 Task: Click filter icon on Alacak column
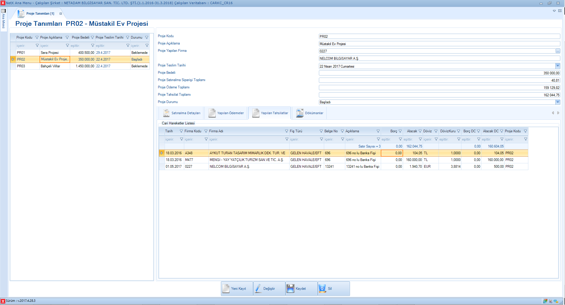tap(420, 131)
